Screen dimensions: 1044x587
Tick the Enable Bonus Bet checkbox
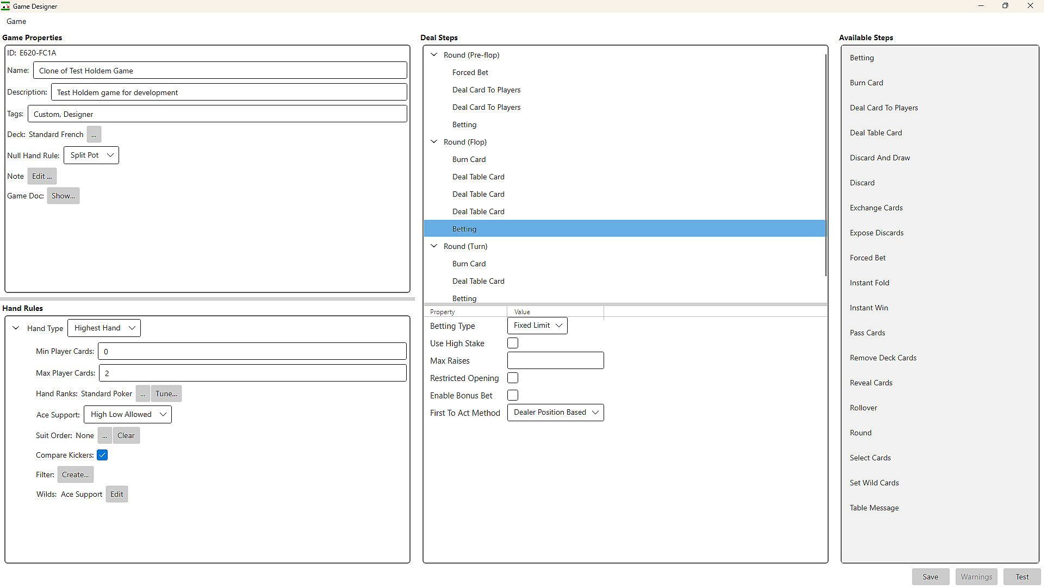point(512,395)
